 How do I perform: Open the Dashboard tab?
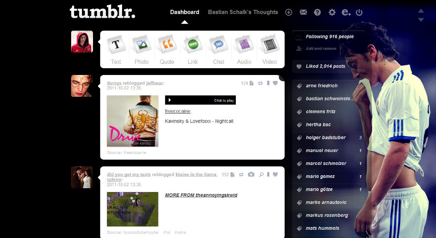point(185,12)
